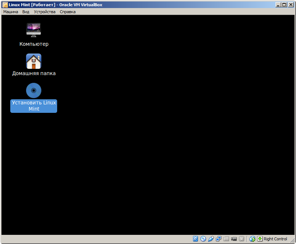Minimize the VirtualBox window
296x244 pixels.
[278, 5]
